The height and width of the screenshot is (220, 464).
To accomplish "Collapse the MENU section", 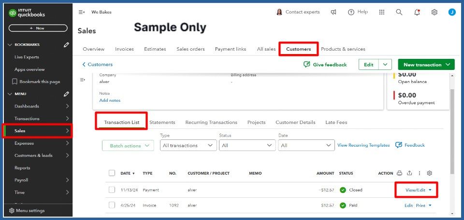I will click(x=10, y=94).
